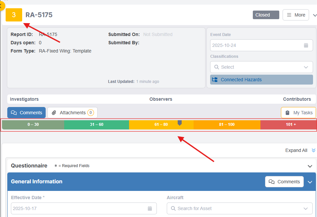The height and width of the screenshot is (217, 317).
Task: Open Comments in General Information header
Action: coord(284,182)
